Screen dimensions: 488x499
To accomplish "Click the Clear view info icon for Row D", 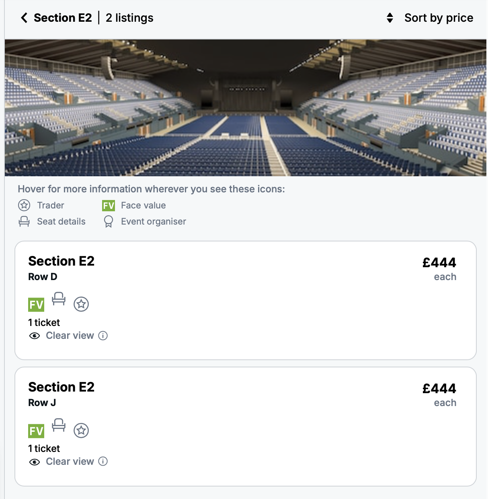I will pyautogui.click(x=103, y=336).
